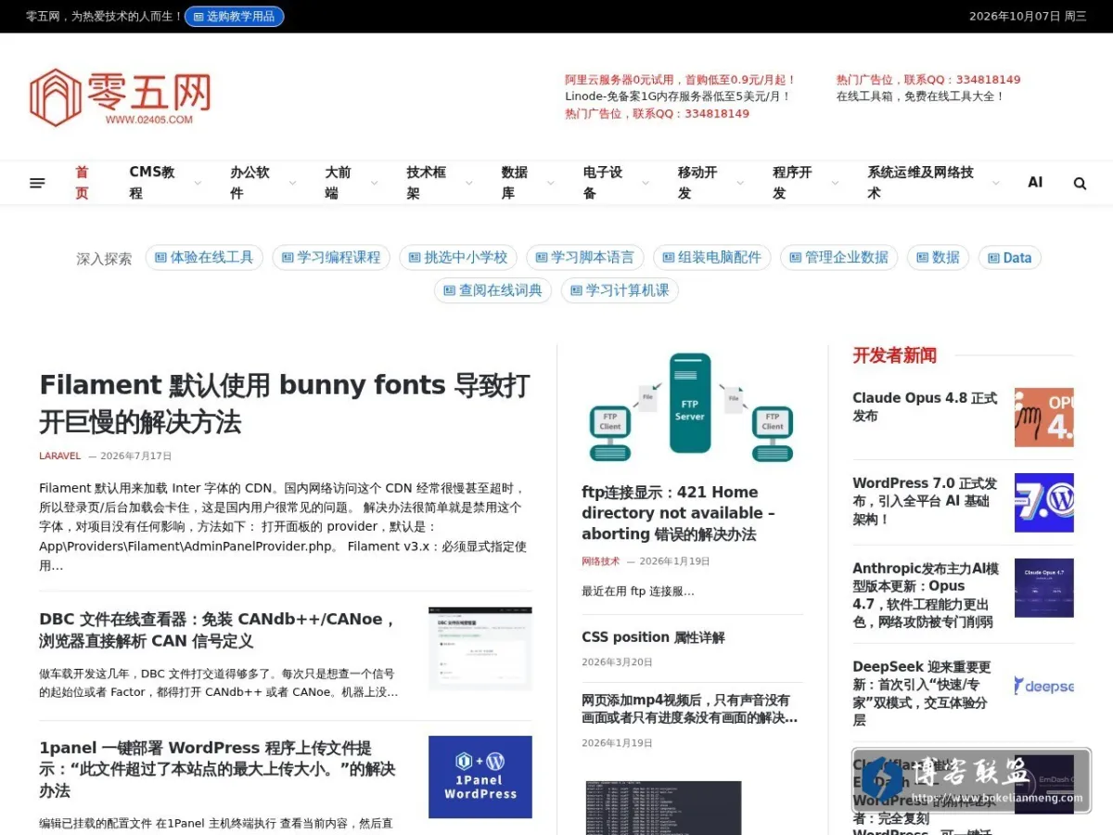The height and width of the screenshot is (835, 1113).
Task: Click the 热门广告位 link in the middle ad column
Action: pyautogui.click(x=657, y=113)
